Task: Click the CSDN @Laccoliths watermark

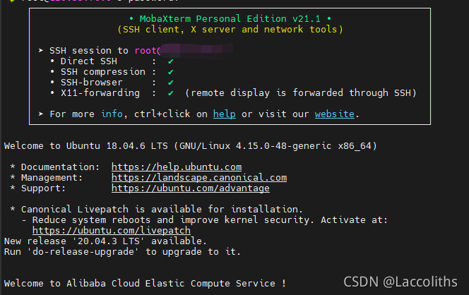Action: point(400,282)
